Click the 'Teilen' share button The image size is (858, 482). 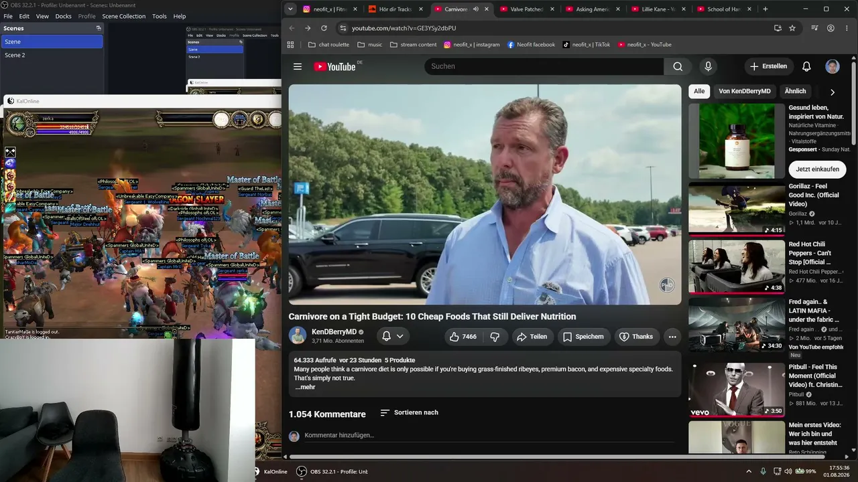click(x=532, y=337)
